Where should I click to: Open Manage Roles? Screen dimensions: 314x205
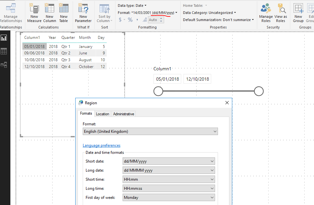(x=266, y=13)
